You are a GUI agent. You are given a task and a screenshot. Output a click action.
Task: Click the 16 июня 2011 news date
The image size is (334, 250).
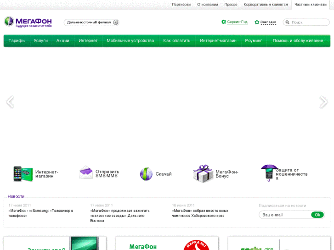(x=183, y=206)
